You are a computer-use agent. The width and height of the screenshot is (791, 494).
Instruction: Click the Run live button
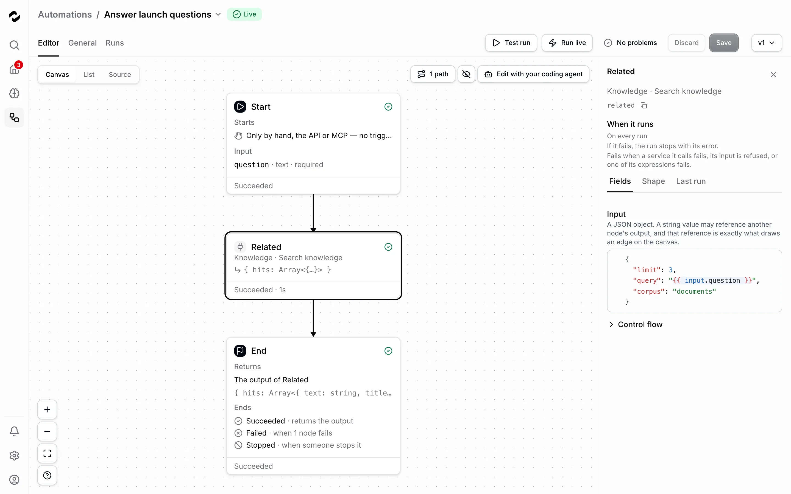point(567,43)
